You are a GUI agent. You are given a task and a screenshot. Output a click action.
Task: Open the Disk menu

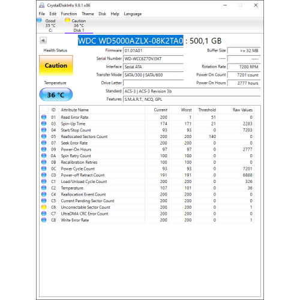(103, 14)
